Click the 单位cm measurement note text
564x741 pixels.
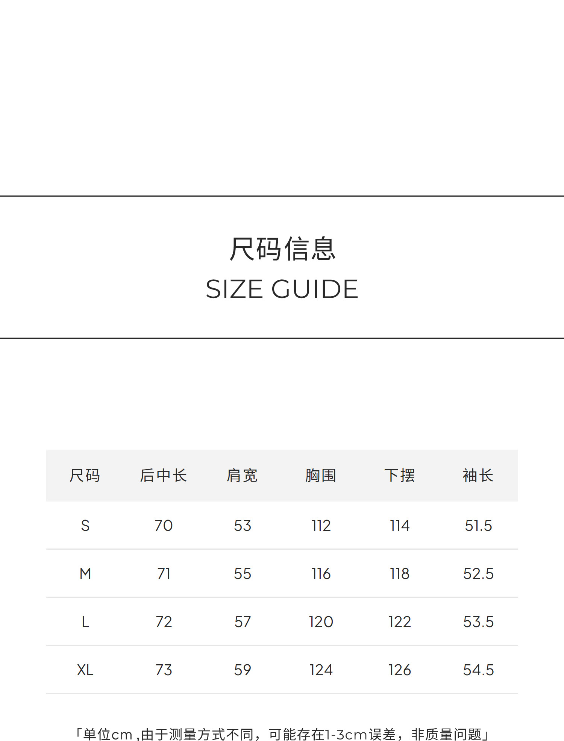tap(282, 734)
